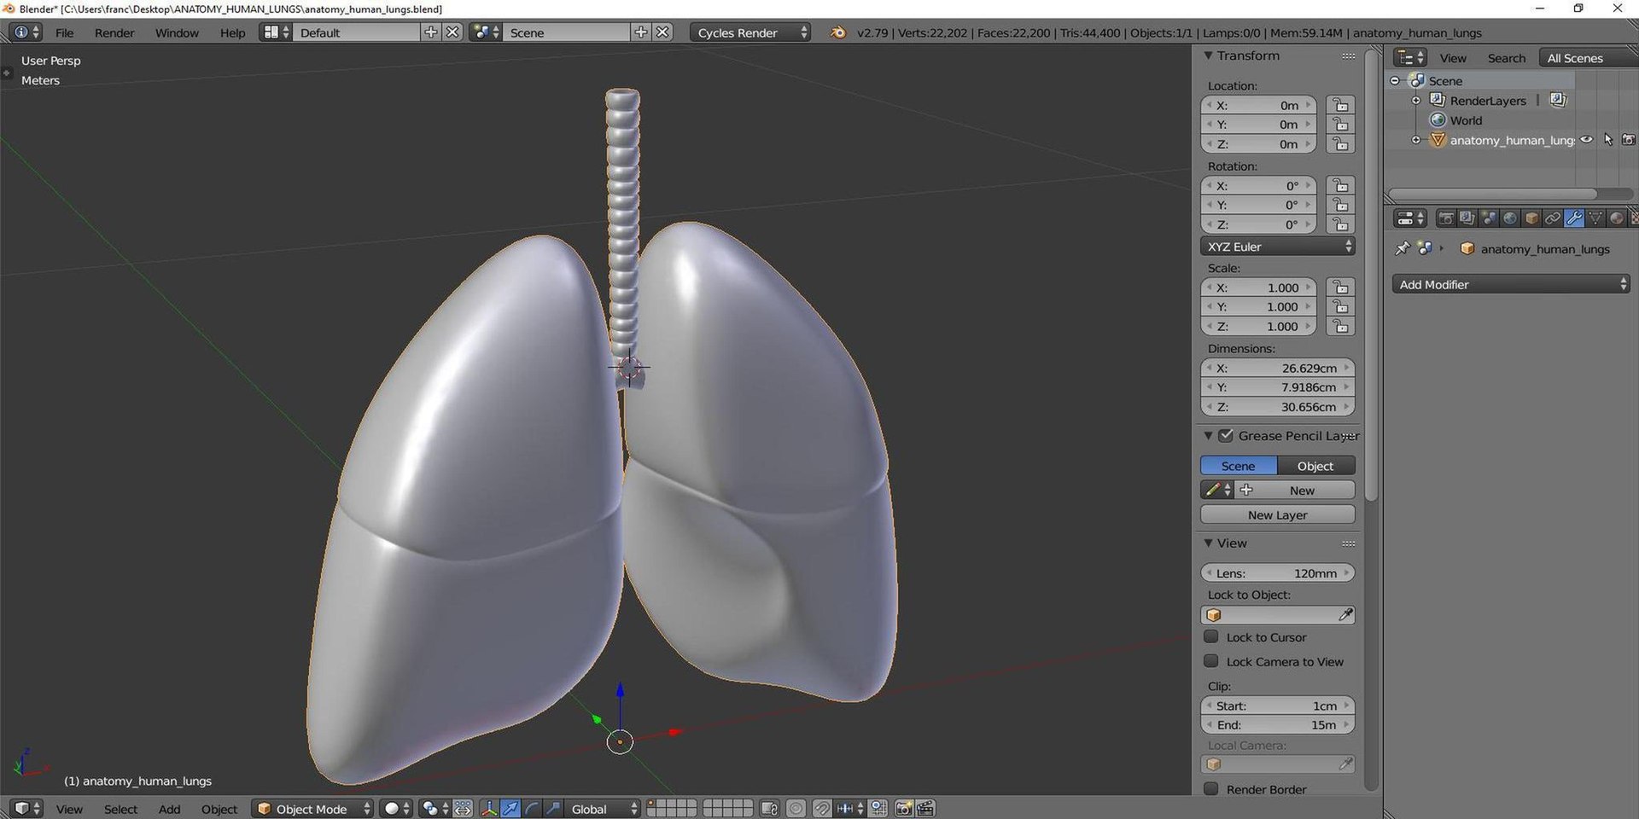Open the Window menu

pyautogui.click(x=177, y=32)
